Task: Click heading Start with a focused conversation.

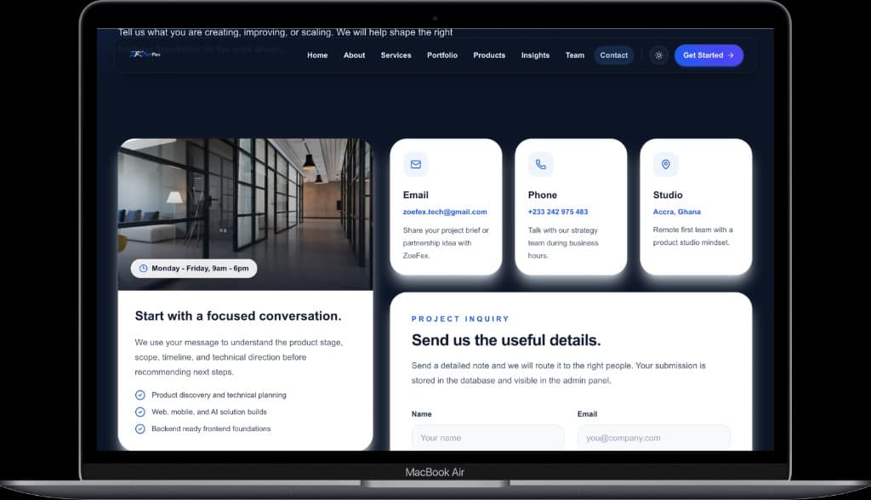Action: click(238, 316)
